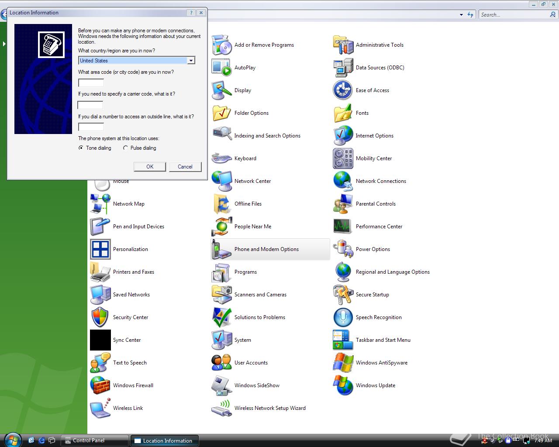The width and height of the screenshot is (559, 447).
Task: Open Windows Firewall icon
Action: coord(100,385)
